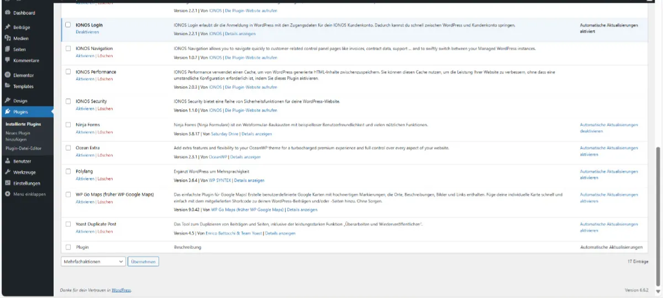Open the Plugin-Datei-Editor submenu item

coord(23,148)
